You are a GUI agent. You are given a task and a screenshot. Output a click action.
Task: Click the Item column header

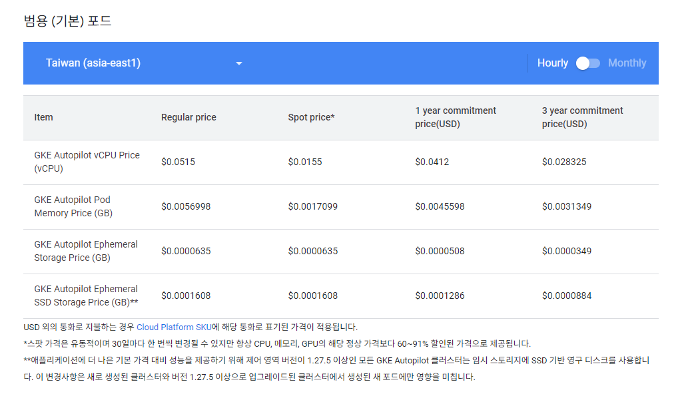coord(43,117)
